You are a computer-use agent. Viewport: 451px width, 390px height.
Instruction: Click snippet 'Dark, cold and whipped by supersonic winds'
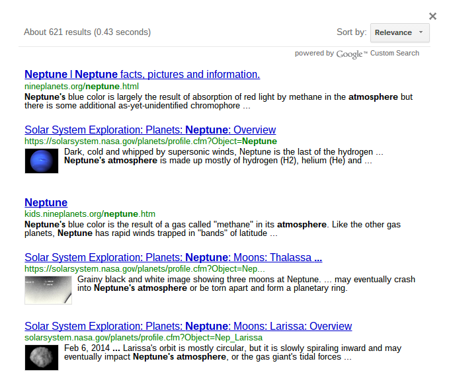[224, 156]
